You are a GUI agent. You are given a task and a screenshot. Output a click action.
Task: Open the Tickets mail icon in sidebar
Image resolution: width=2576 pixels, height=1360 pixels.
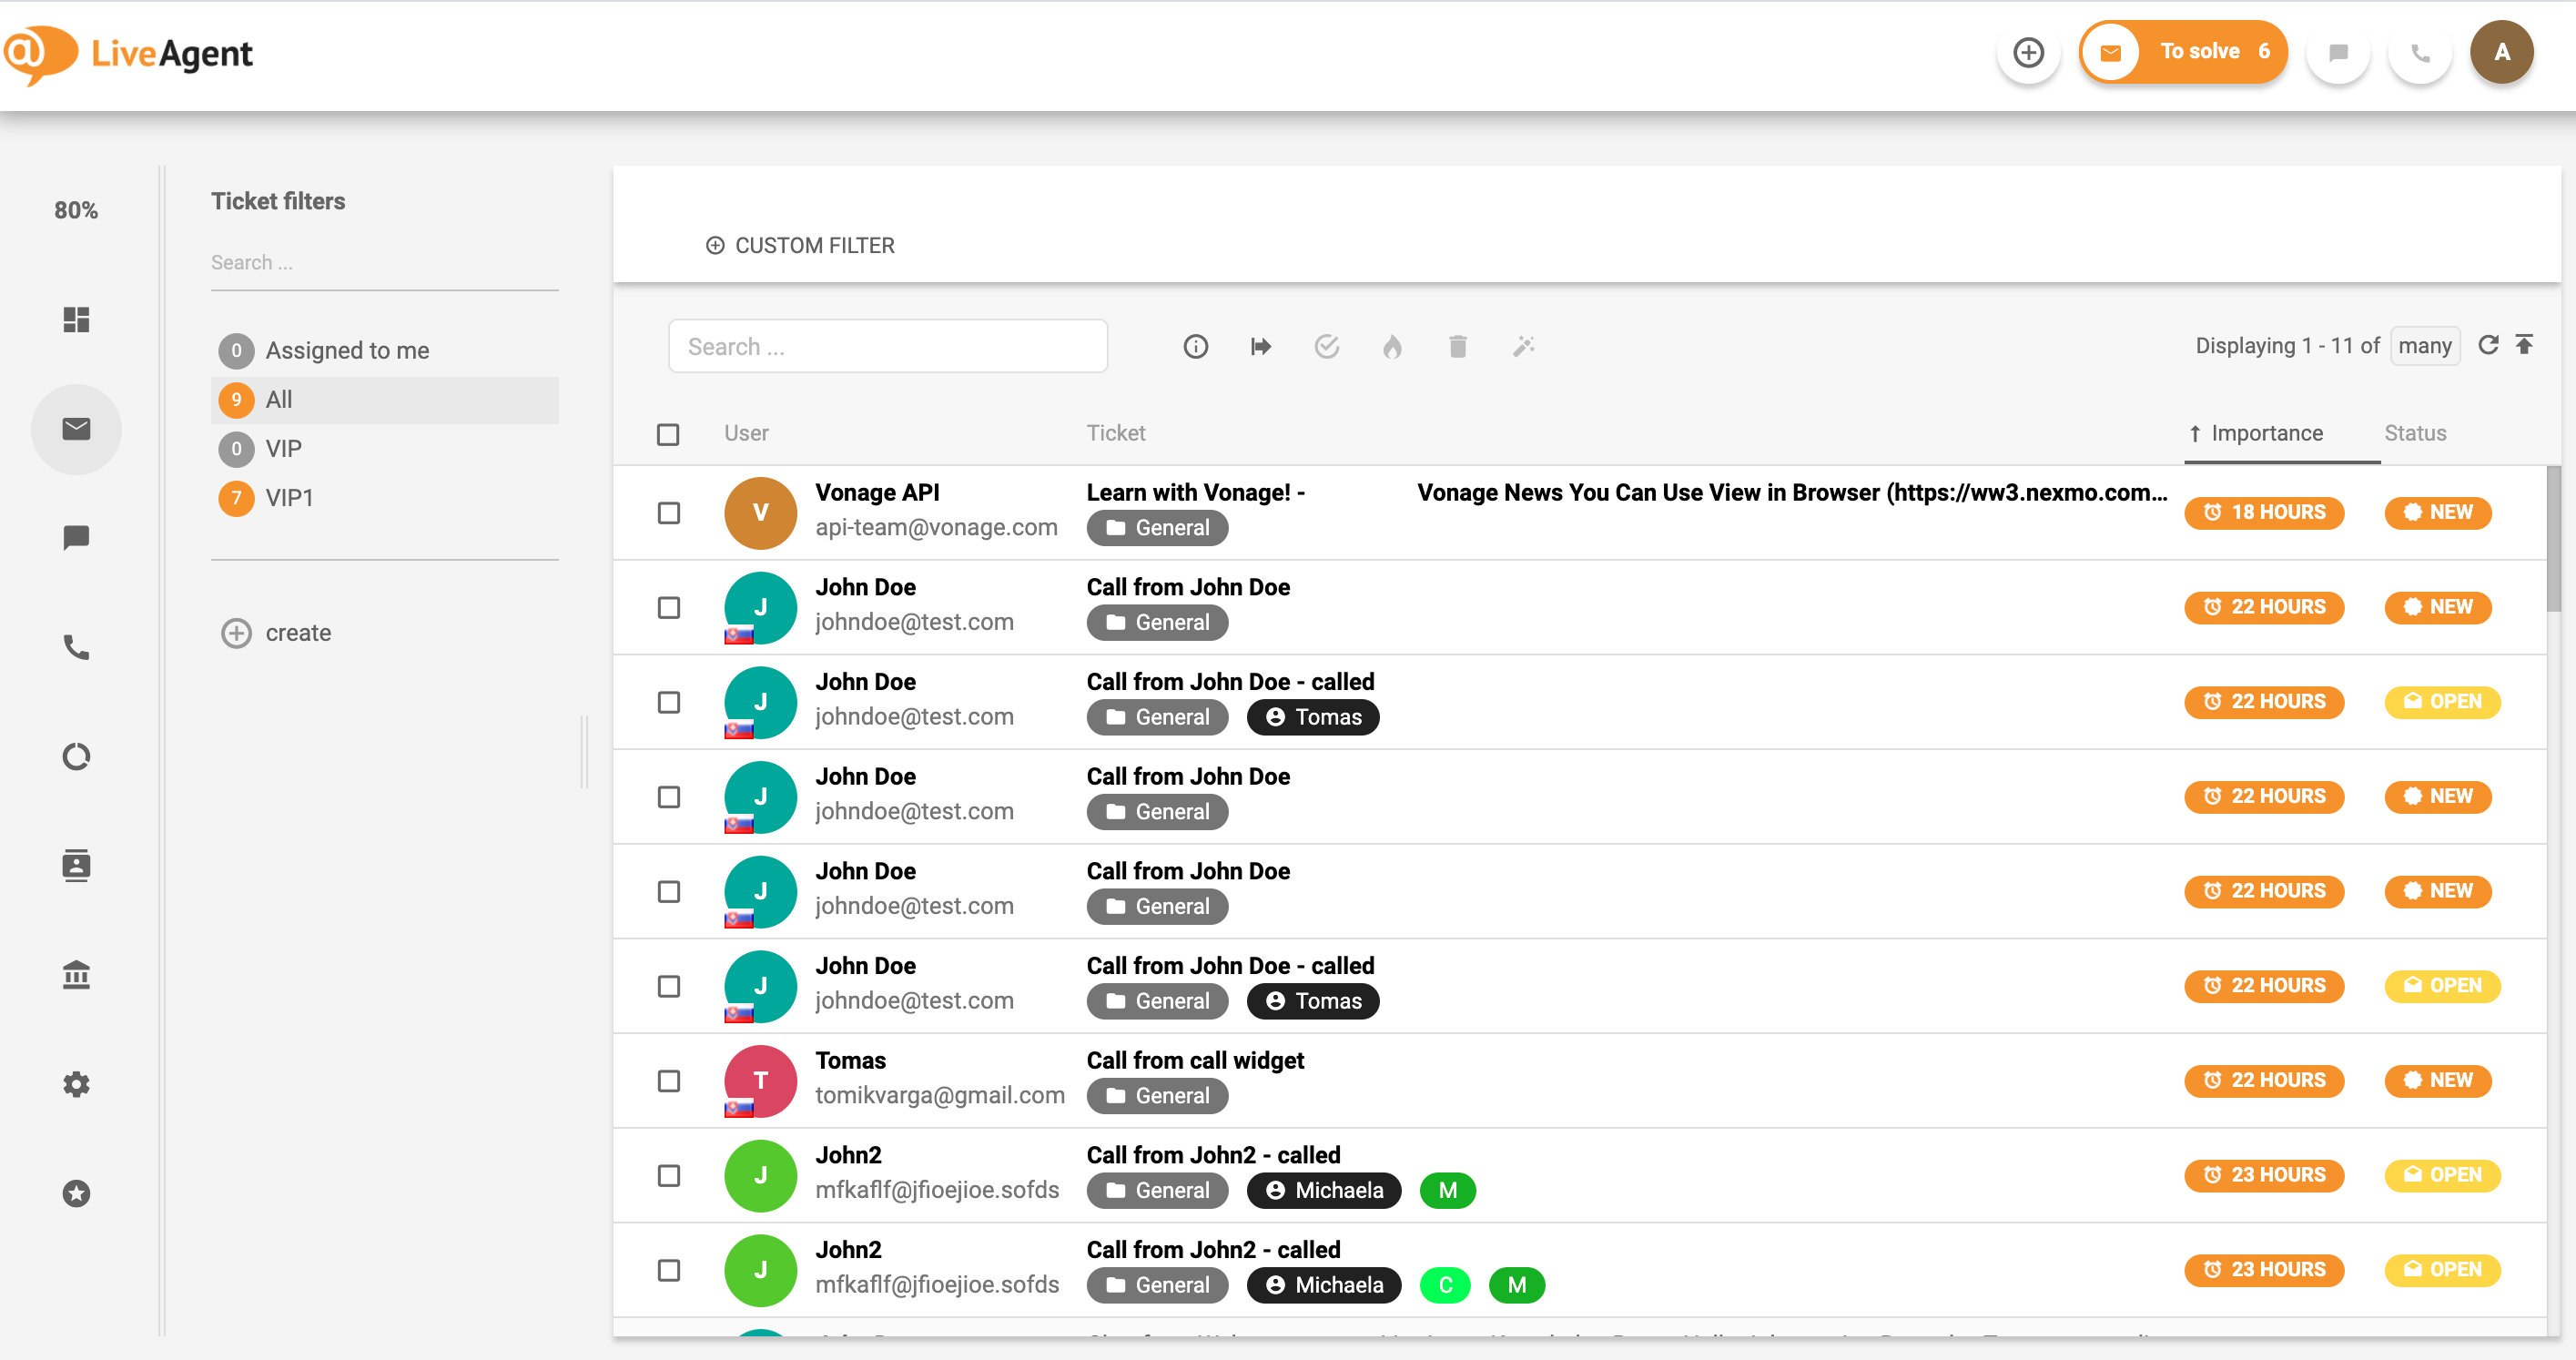[76, 428]
